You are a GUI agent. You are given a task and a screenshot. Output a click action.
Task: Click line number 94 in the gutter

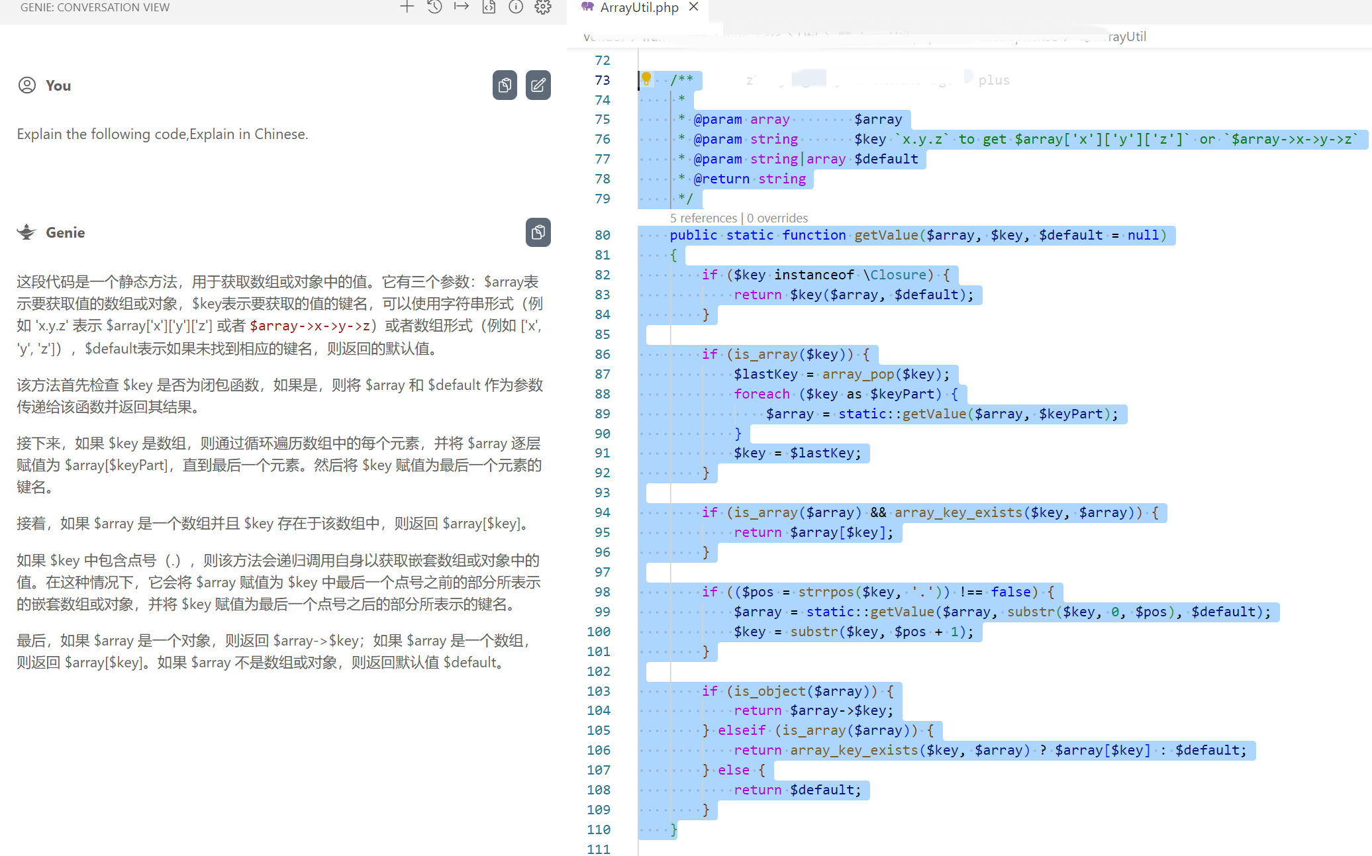pos(603,512)
